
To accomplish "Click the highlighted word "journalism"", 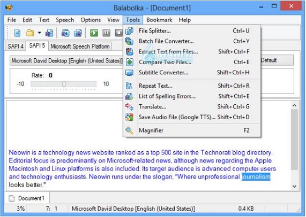I will [x=256, y=177].
